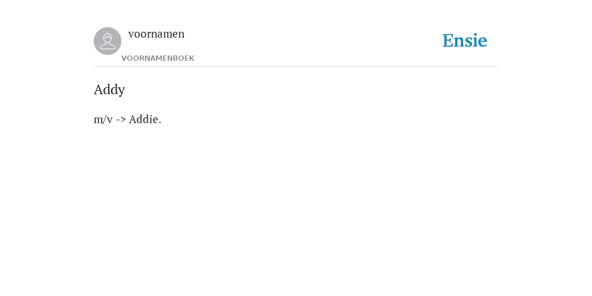Viewport: 592px width, 296px height.
Task: Click the head outline inside the avatar circle
Action: 108,38
